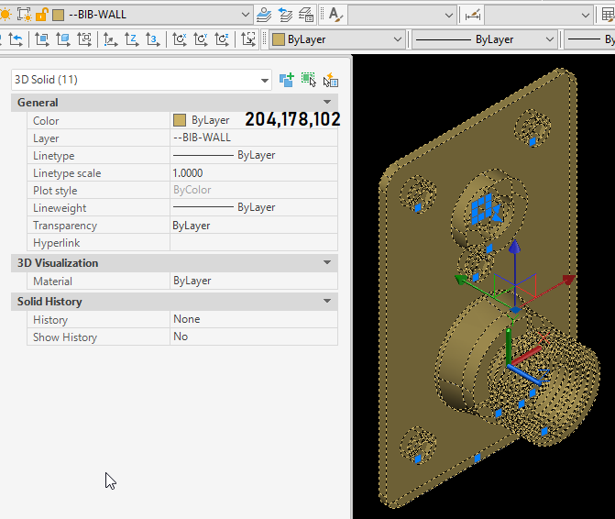Click the Linetype property ByLayer value
The image size is (615, 519).
coord(254,155)
